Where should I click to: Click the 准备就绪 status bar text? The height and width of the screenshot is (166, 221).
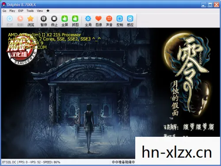click(x=123, y=162)
